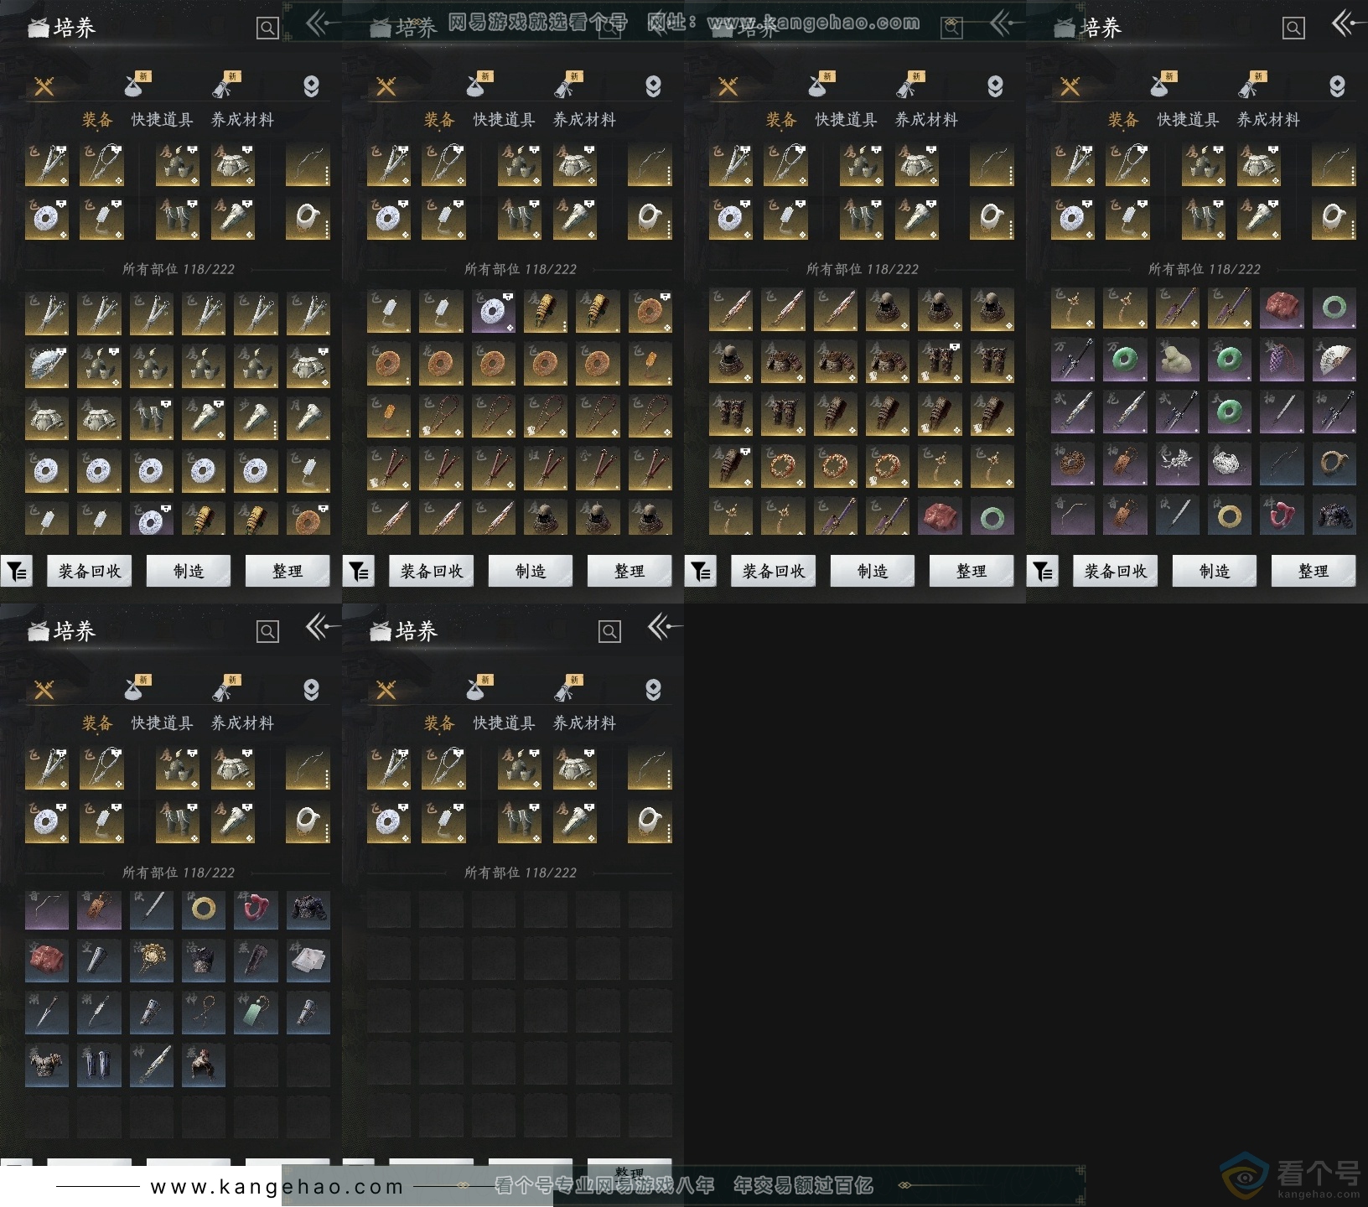1368x1207 pixels.
Task: Click back arrows in bottom-right empty panel
Action: pos(664,626)
